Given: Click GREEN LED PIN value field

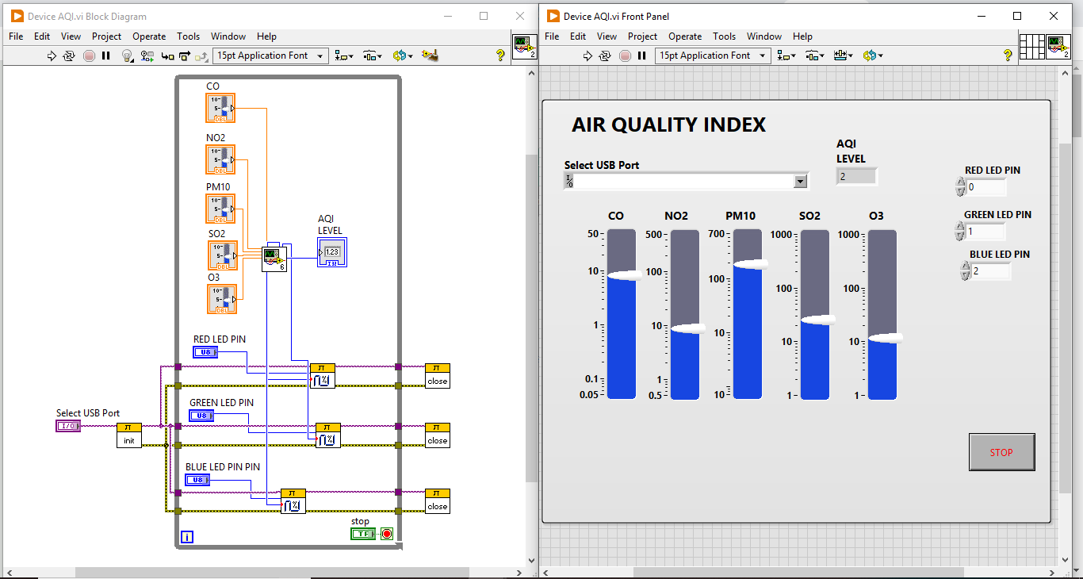Looking at the screenshot, I should click(985, 232).
